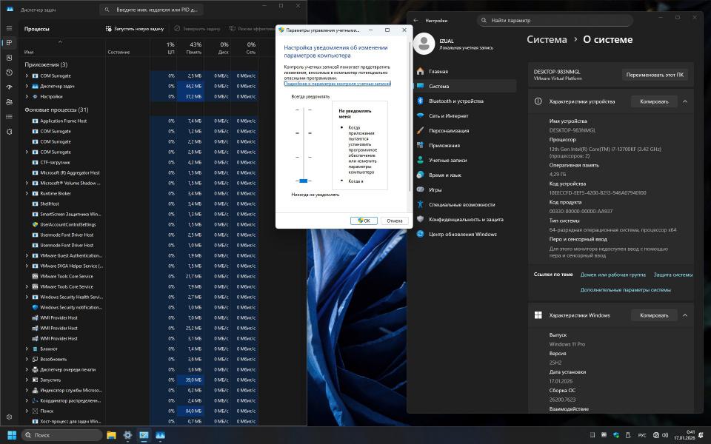Open Персонализация in Settings sidebar
Viewport: 711px width, 444px height.
click(x=449, y=130)
